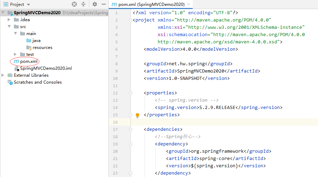This screenshot has width=318, height=177.
Task: Select the java folder
Action: (x=36, y=41)
